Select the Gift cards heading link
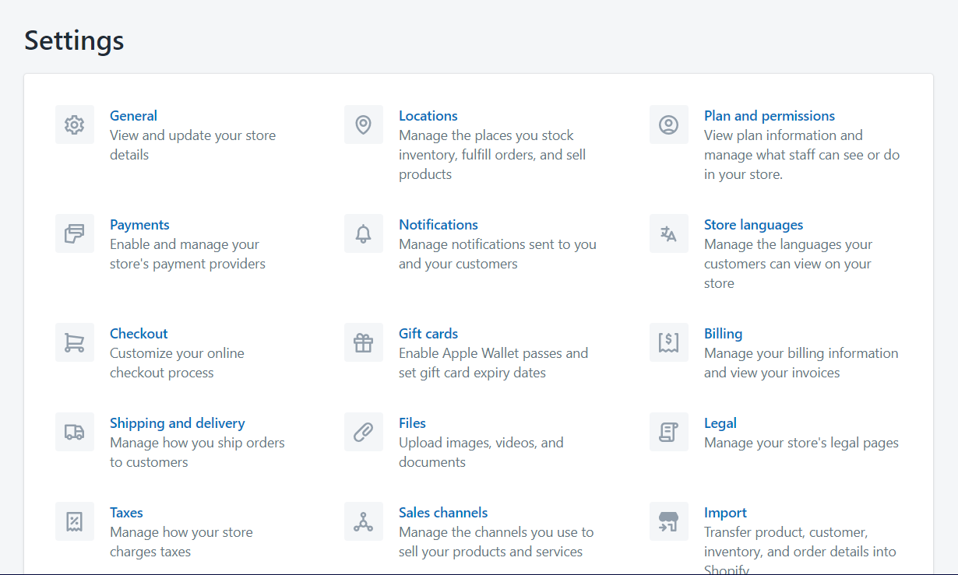The height and width of the screenshot is (575, 958). click(428, 334)
